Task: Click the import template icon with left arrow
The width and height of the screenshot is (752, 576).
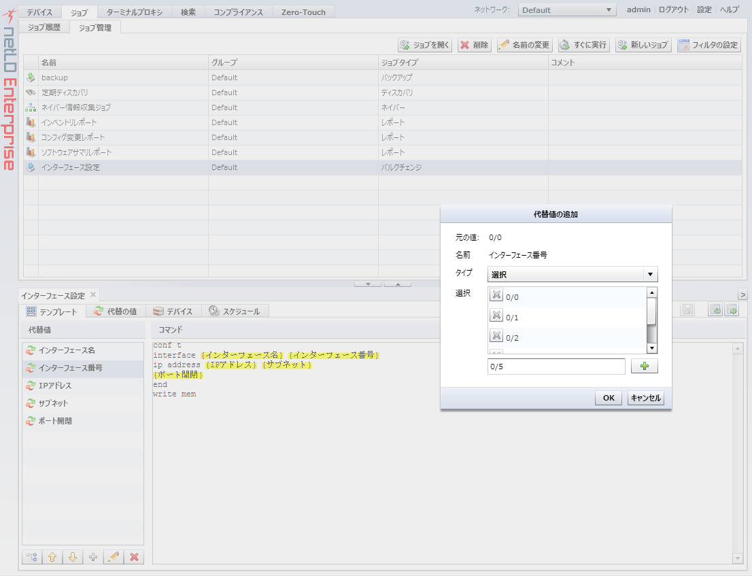Action: (715, 310)
